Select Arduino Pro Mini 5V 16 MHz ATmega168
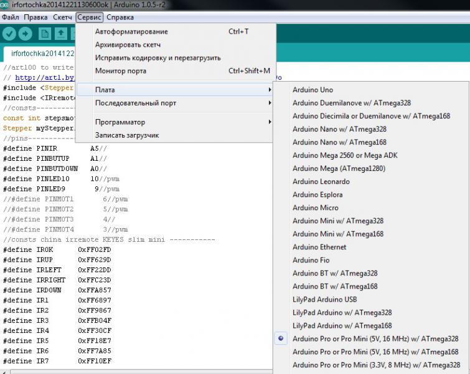Viewport: 470px width, 374px height. click(x=371, y=352)
